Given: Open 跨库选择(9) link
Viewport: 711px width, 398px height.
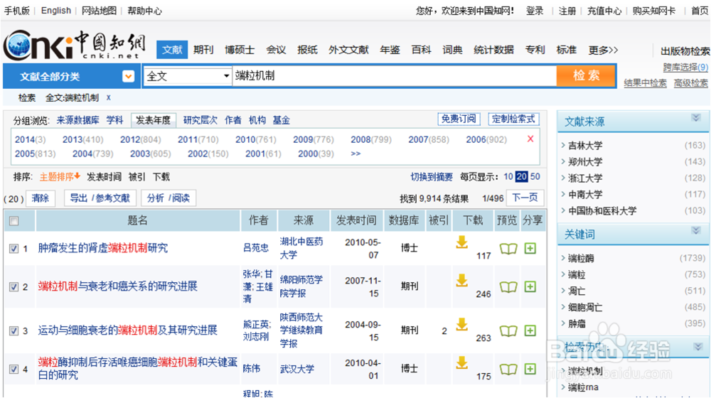Looking at the screenshot, I should [x=685, y=67].
